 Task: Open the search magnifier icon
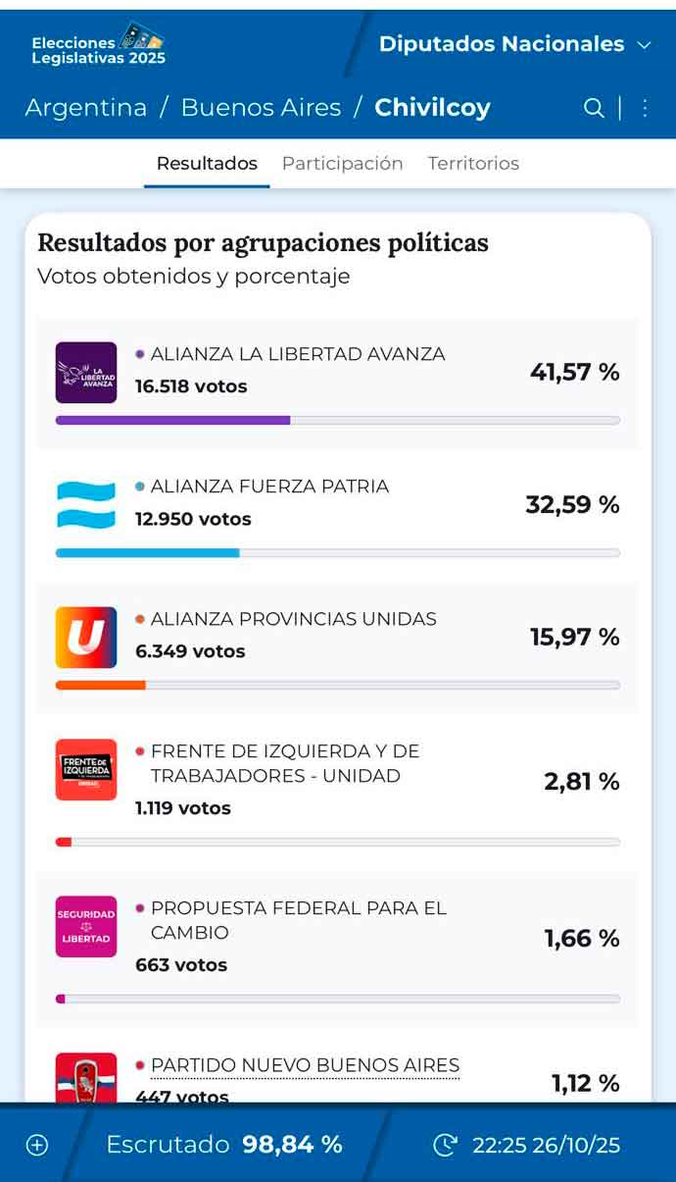point(594,108)
